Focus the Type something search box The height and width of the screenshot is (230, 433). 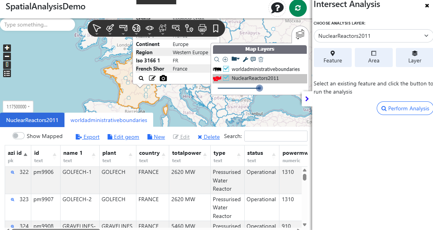coord(38,25)
